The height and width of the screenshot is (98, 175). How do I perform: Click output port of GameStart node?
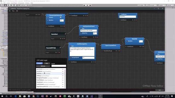(x=65, y=34)
